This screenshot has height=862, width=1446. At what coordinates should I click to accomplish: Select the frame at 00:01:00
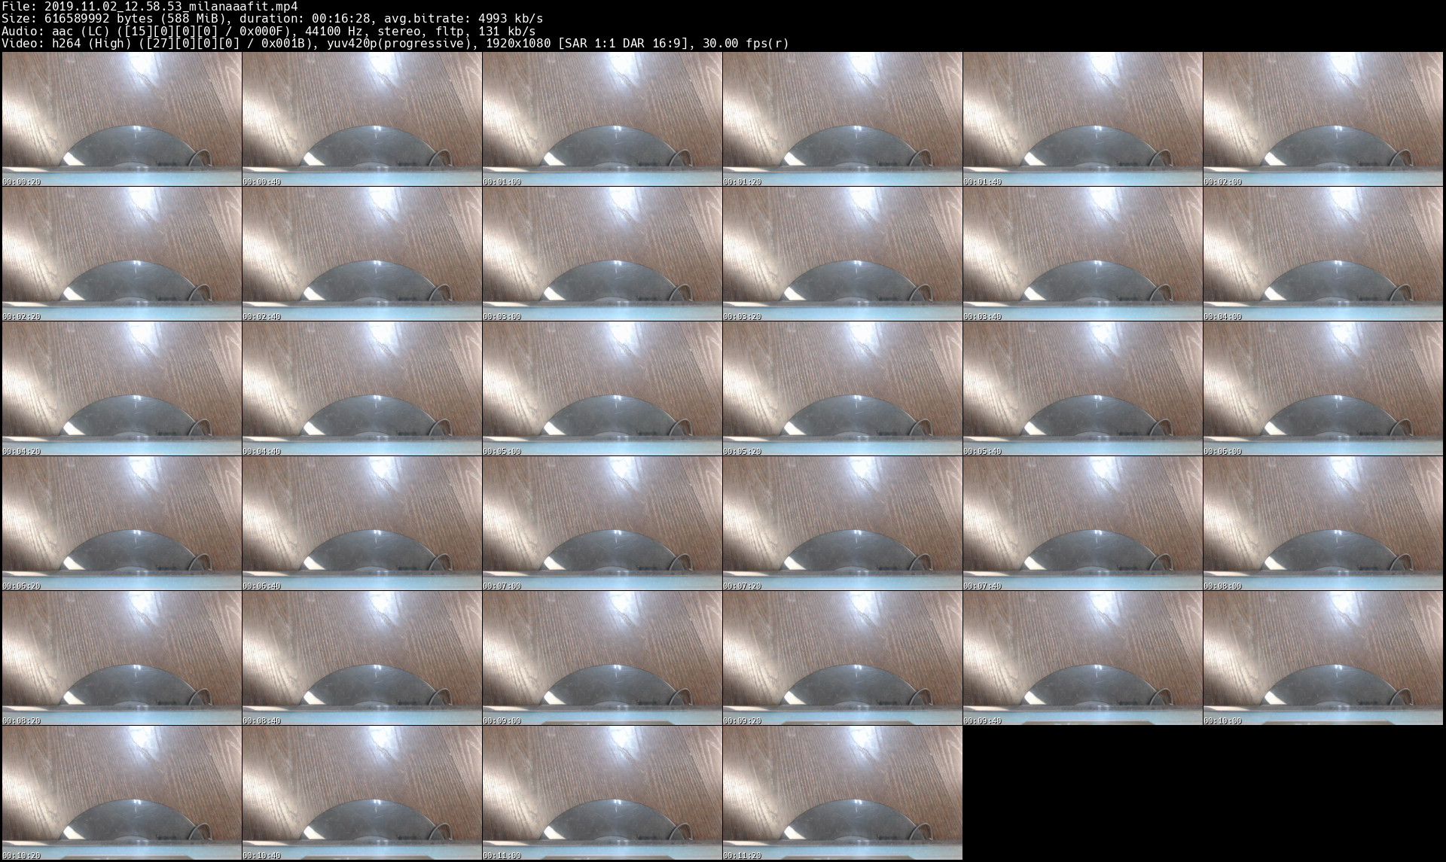(602, 119)
